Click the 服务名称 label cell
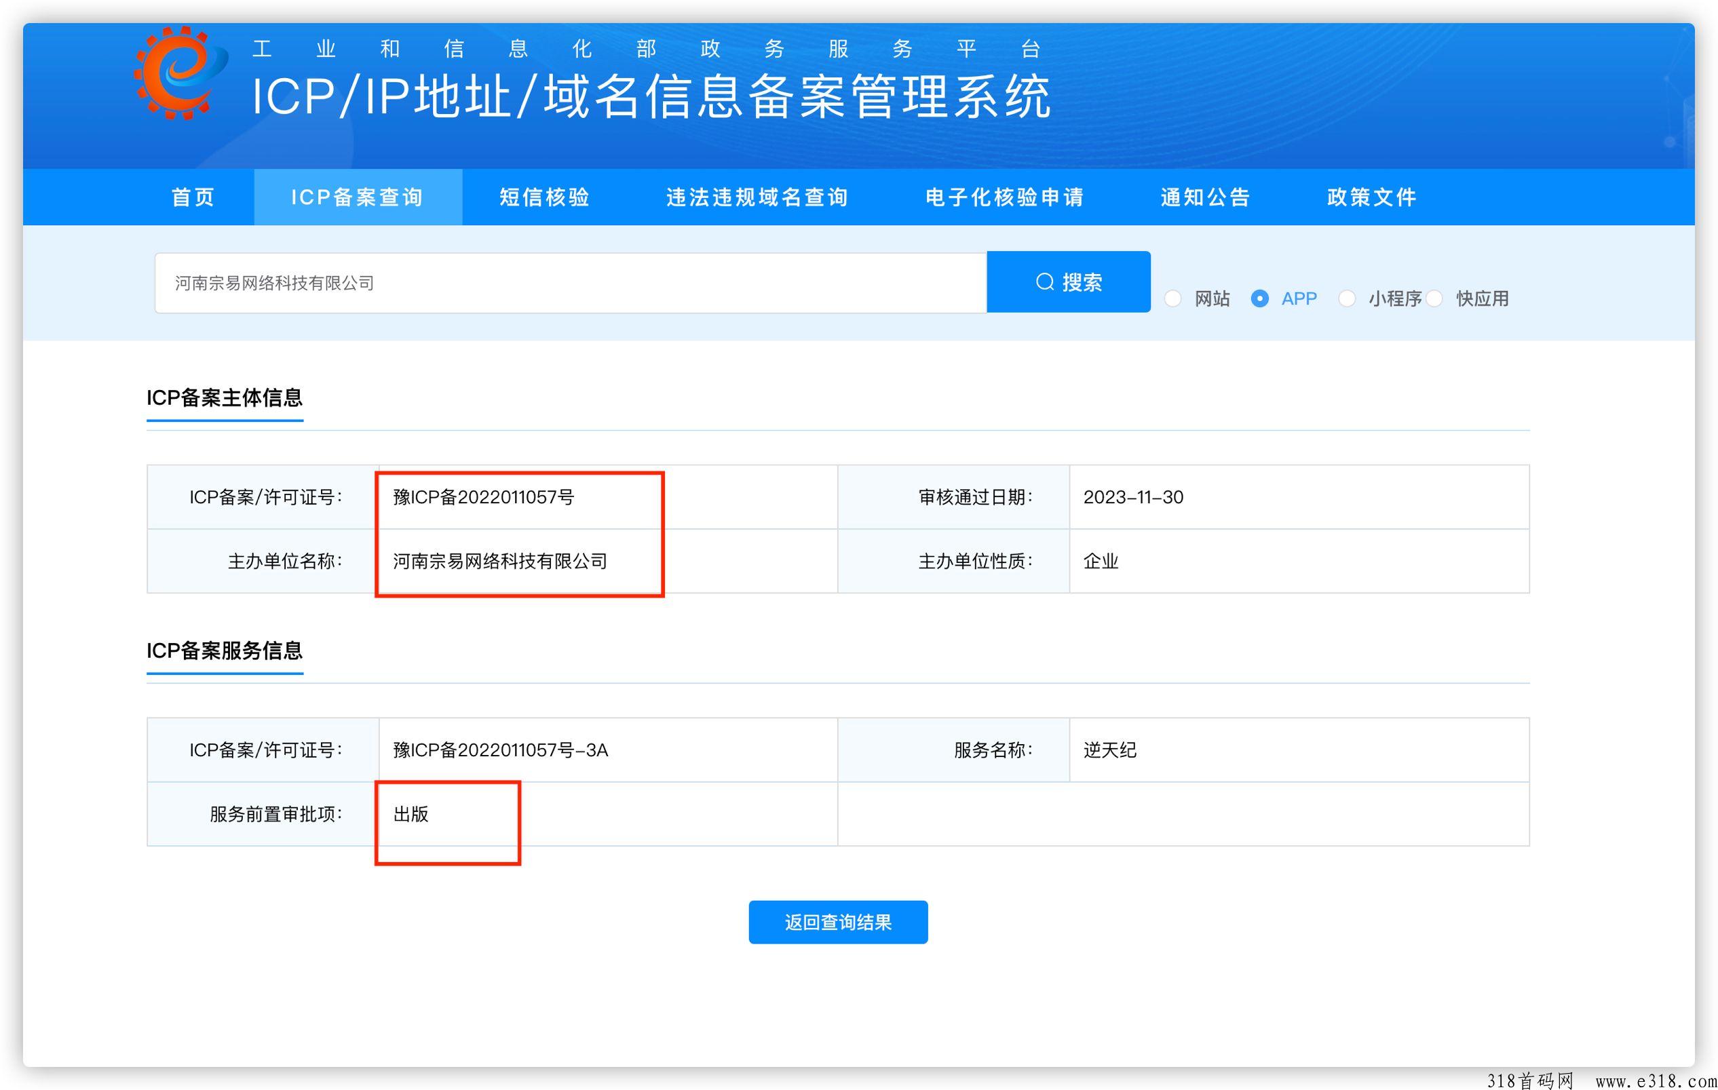This screenshot has height=1090, width=1718. tap(954, 750)
